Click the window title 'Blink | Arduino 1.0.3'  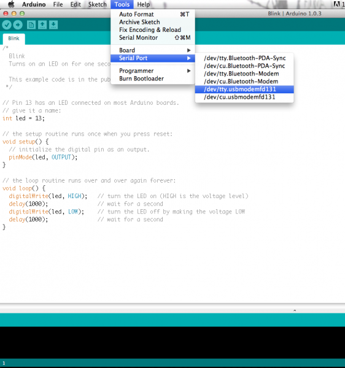click(295, 13)
